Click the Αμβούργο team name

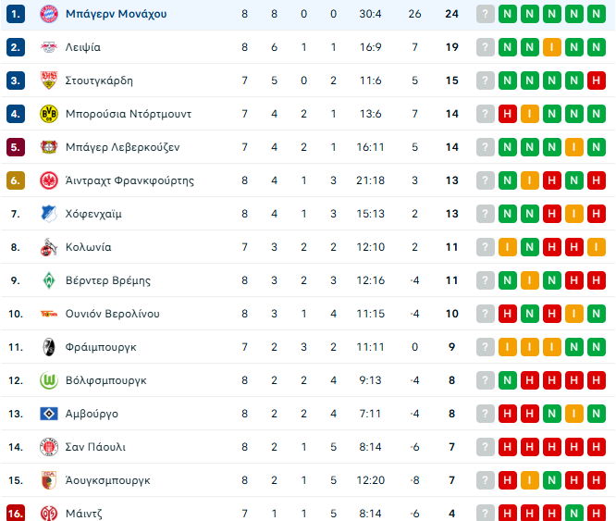[92, 414]
